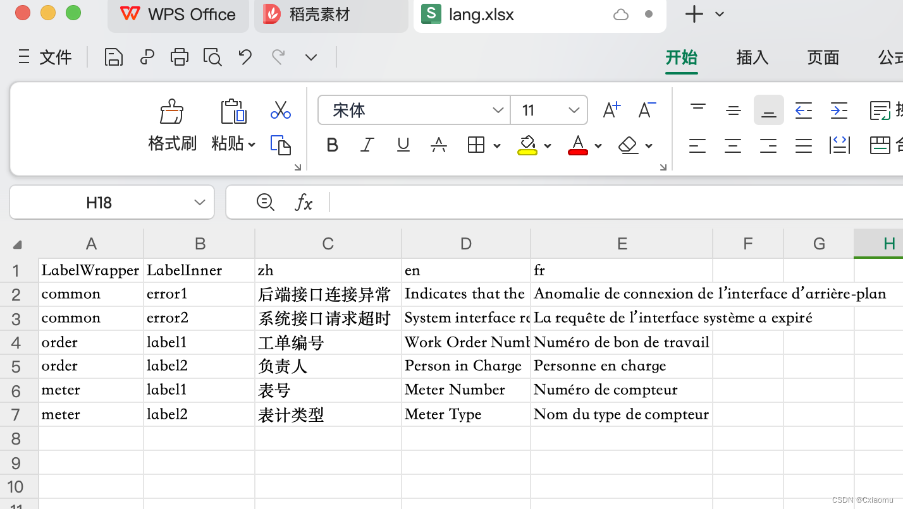The image size is (903, 509).
Task: Click the 格式刷 format painter tool
Action: coord(171,124)
